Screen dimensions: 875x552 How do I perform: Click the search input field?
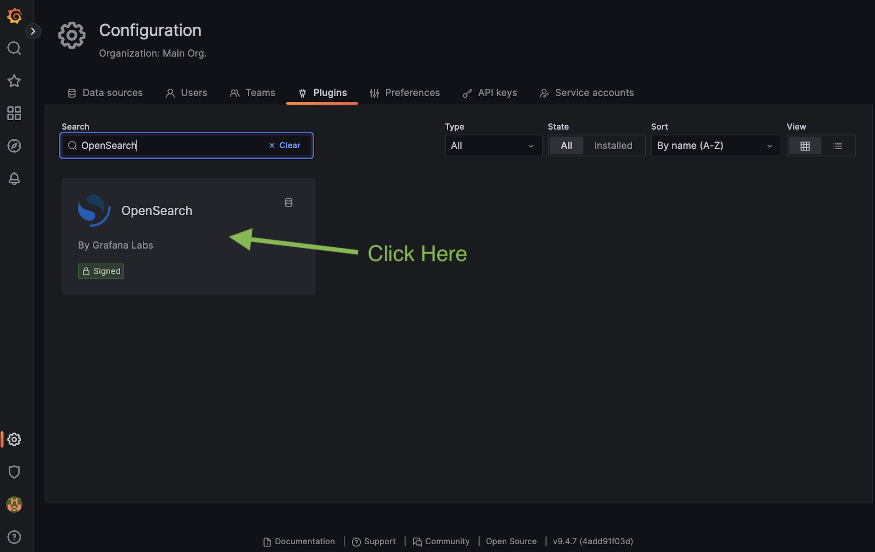point(186,145)
